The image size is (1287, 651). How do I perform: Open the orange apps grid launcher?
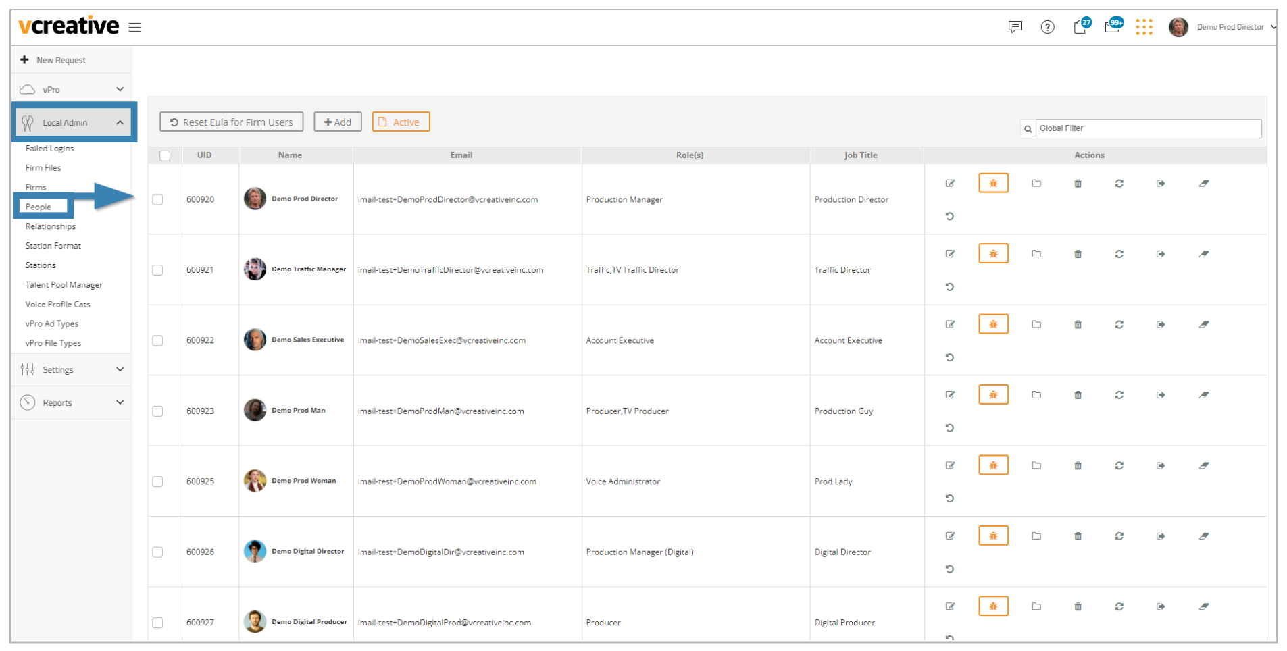1144,27
